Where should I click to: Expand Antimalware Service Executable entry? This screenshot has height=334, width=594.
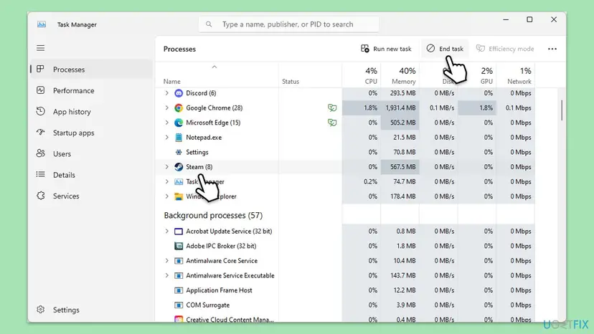[166, 275]
